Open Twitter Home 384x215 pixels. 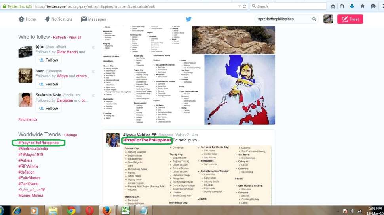[x=27, y=19]
